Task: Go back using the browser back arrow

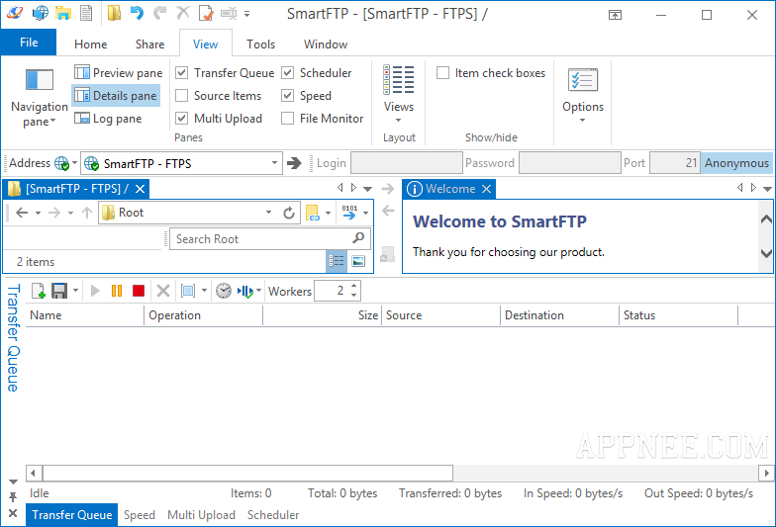Action: click(x=22, y=213)
